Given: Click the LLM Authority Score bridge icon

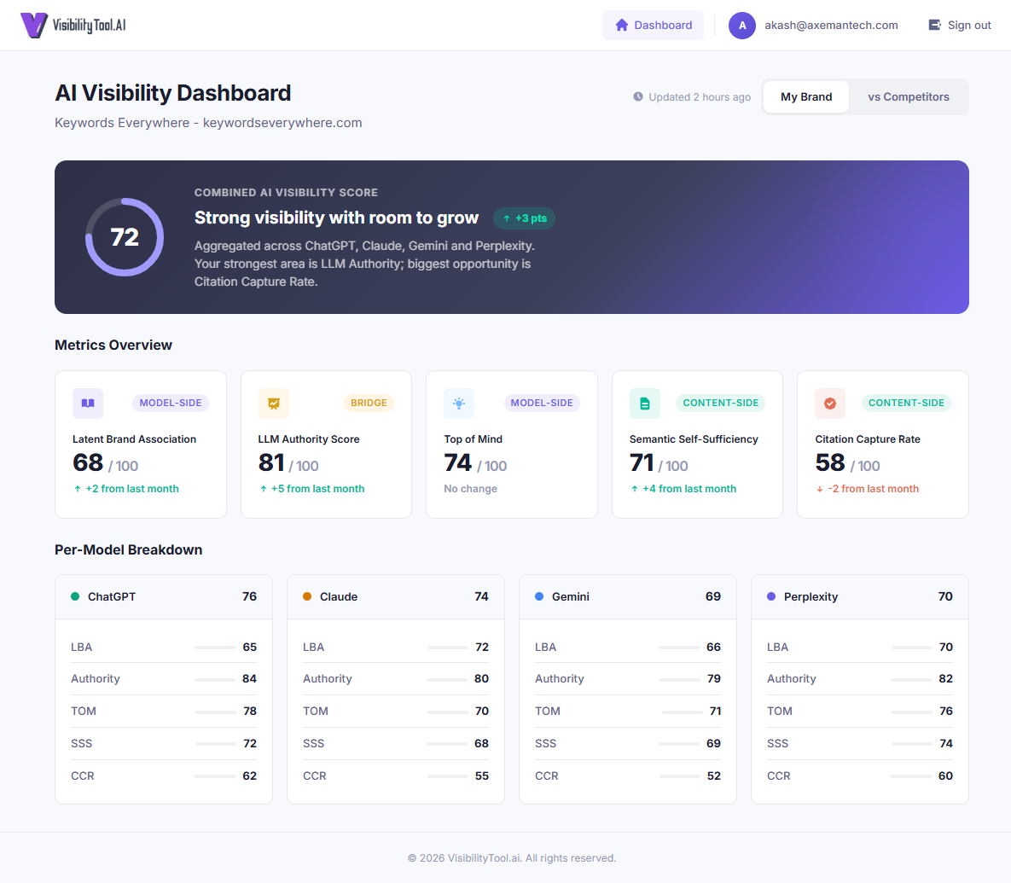Looking at the screenshot, I should click(274, 403).
